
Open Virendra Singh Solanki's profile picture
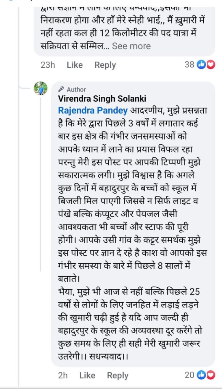41,88
